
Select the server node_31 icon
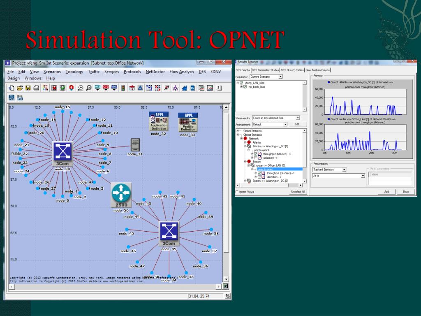click(135, 145)
